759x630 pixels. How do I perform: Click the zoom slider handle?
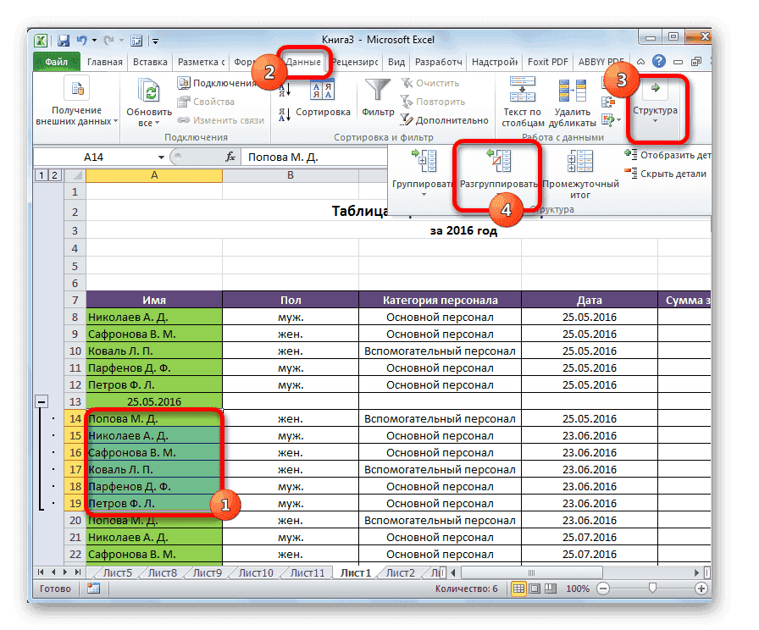coord(651,588)
